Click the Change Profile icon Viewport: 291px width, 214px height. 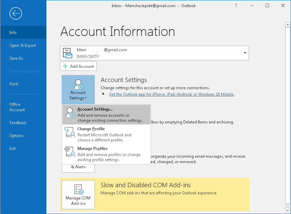coord(69,132)
